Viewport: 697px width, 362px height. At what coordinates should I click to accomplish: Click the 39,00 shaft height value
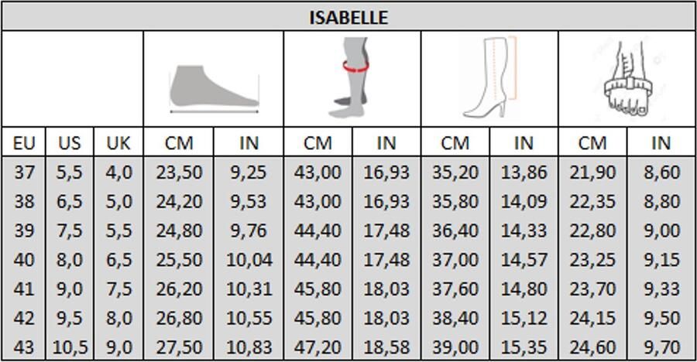click(455, 348)
